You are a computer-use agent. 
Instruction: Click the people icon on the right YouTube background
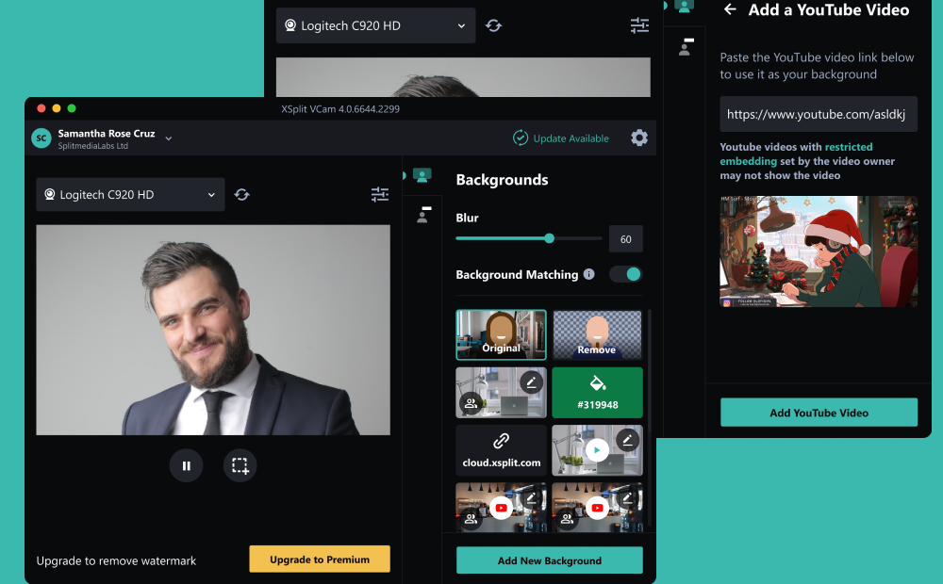point(567,520)
